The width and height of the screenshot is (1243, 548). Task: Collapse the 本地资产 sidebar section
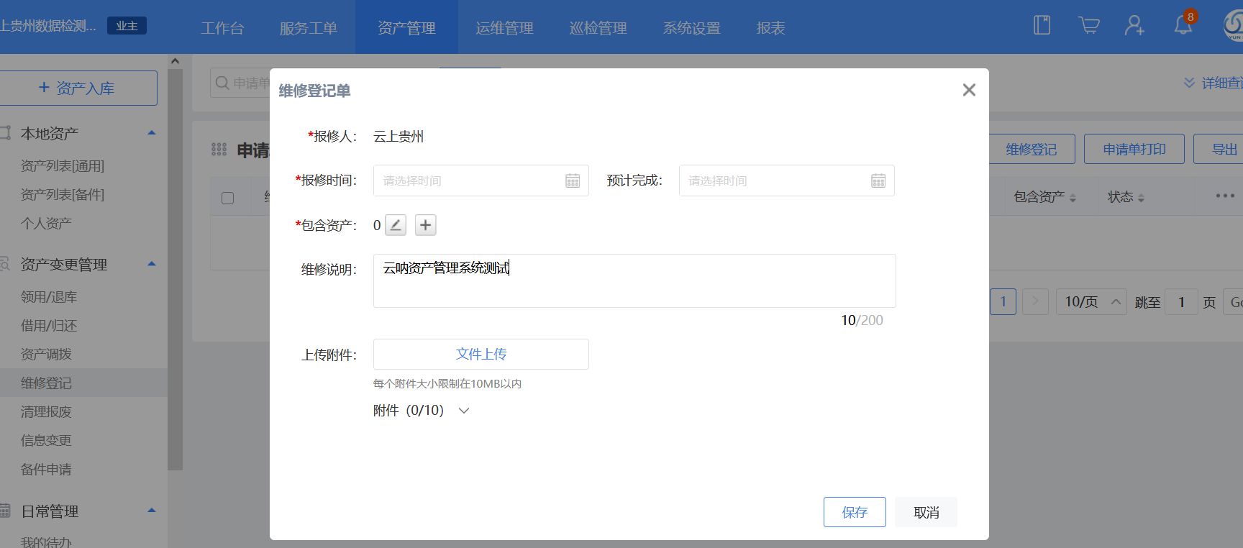(152, 133)
